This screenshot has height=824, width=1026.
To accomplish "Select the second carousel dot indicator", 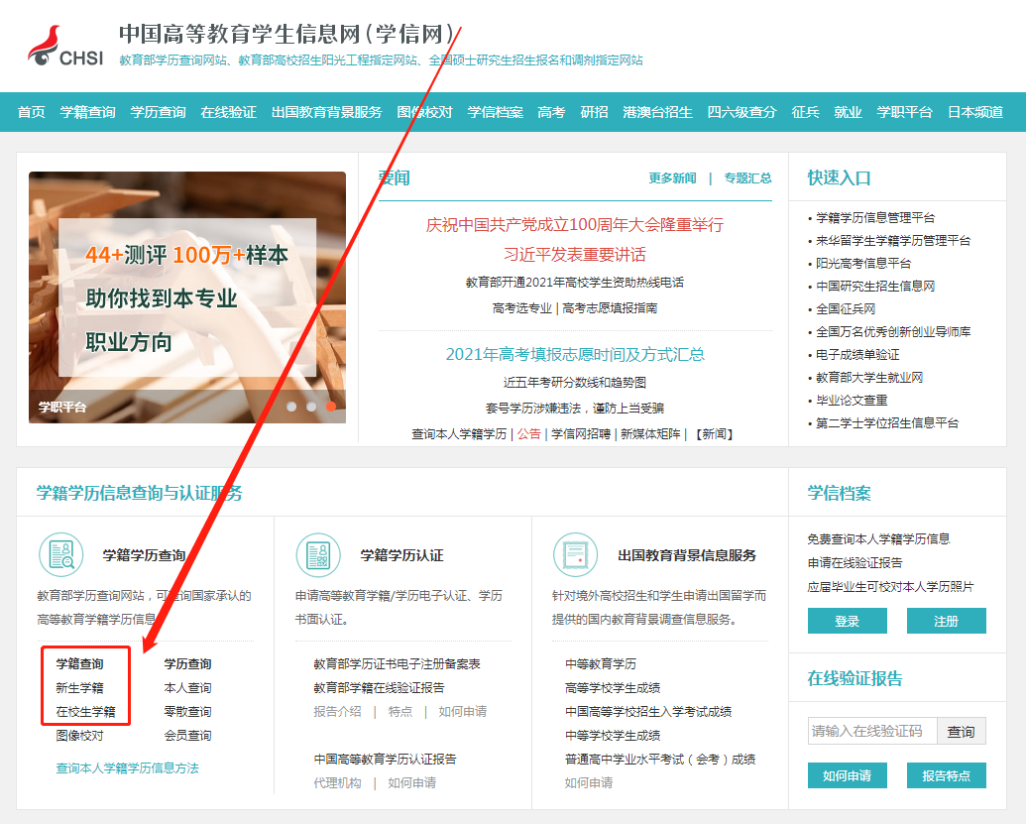I will [x=311, y=407].
